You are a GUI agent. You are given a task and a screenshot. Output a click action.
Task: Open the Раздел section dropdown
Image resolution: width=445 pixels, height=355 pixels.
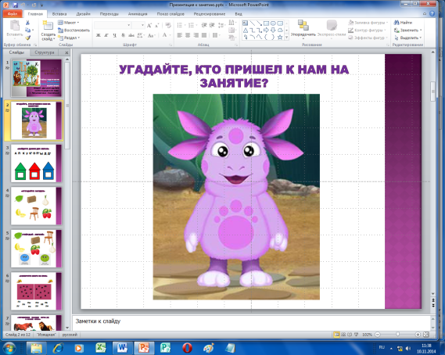point(69,38)
